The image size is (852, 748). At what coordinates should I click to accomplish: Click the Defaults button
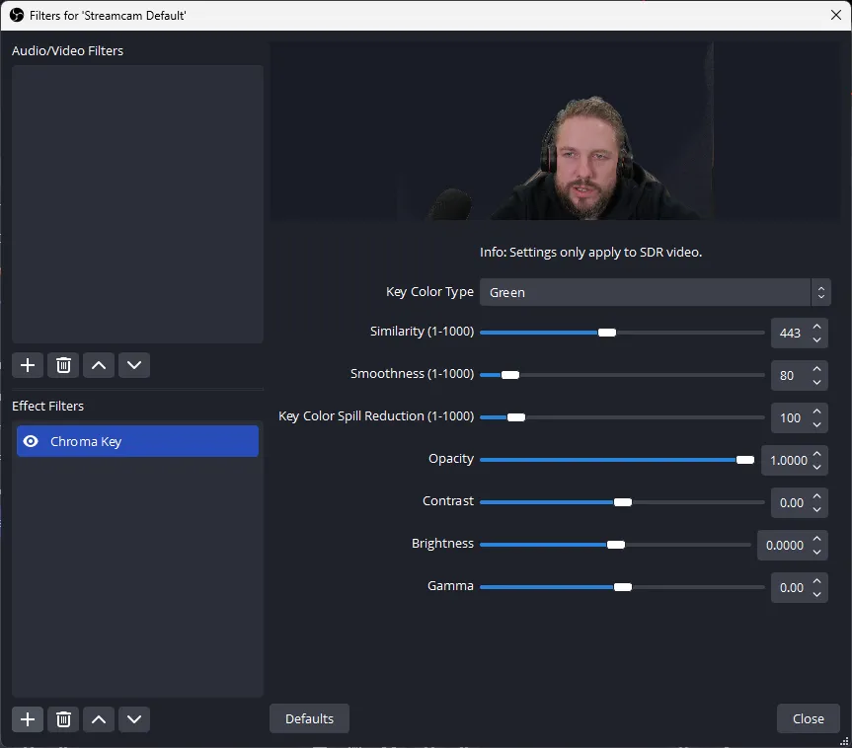(x=309, y=718)
